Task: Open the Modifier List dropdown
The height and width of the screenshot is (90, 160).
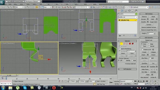Action: (x=128, y=17)
